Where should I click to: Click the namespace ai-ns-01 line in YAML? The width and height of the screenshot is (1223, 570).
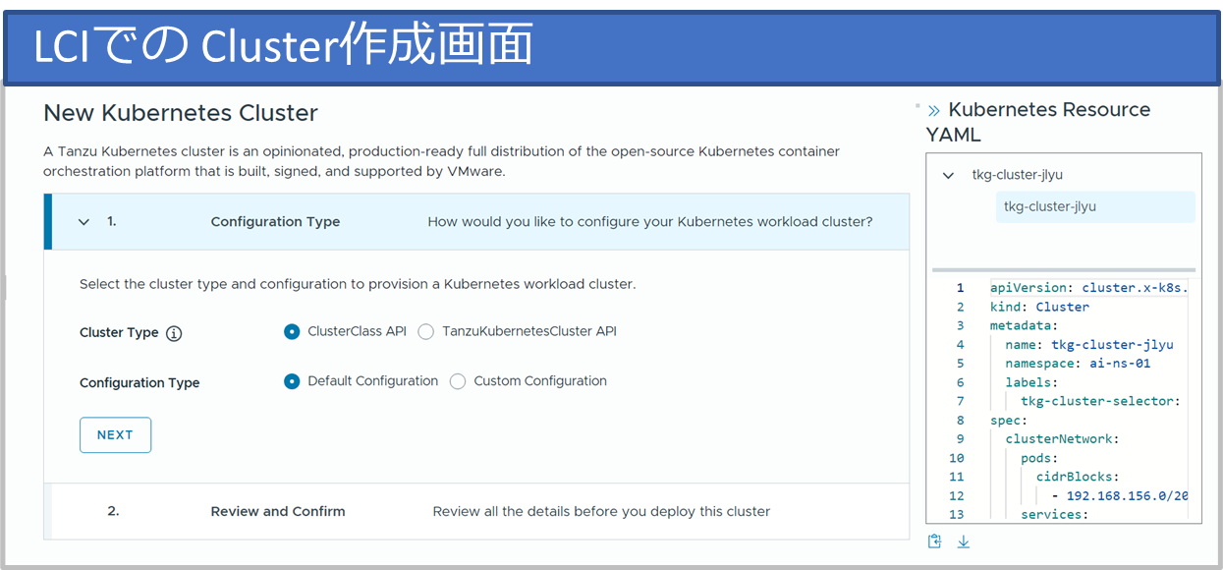tap(1077, 364)
